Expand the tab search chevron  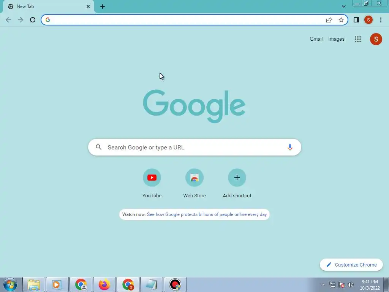click(343, 6)
